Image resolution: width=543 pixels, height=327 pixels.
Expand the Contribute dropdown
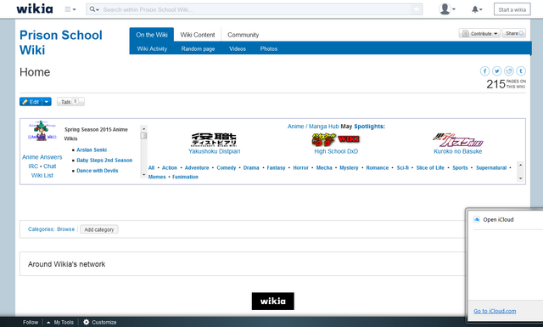479,33
